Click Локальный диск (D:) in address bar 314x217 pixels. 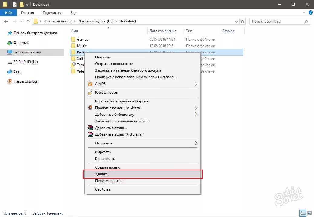click(x=95, y=21)
